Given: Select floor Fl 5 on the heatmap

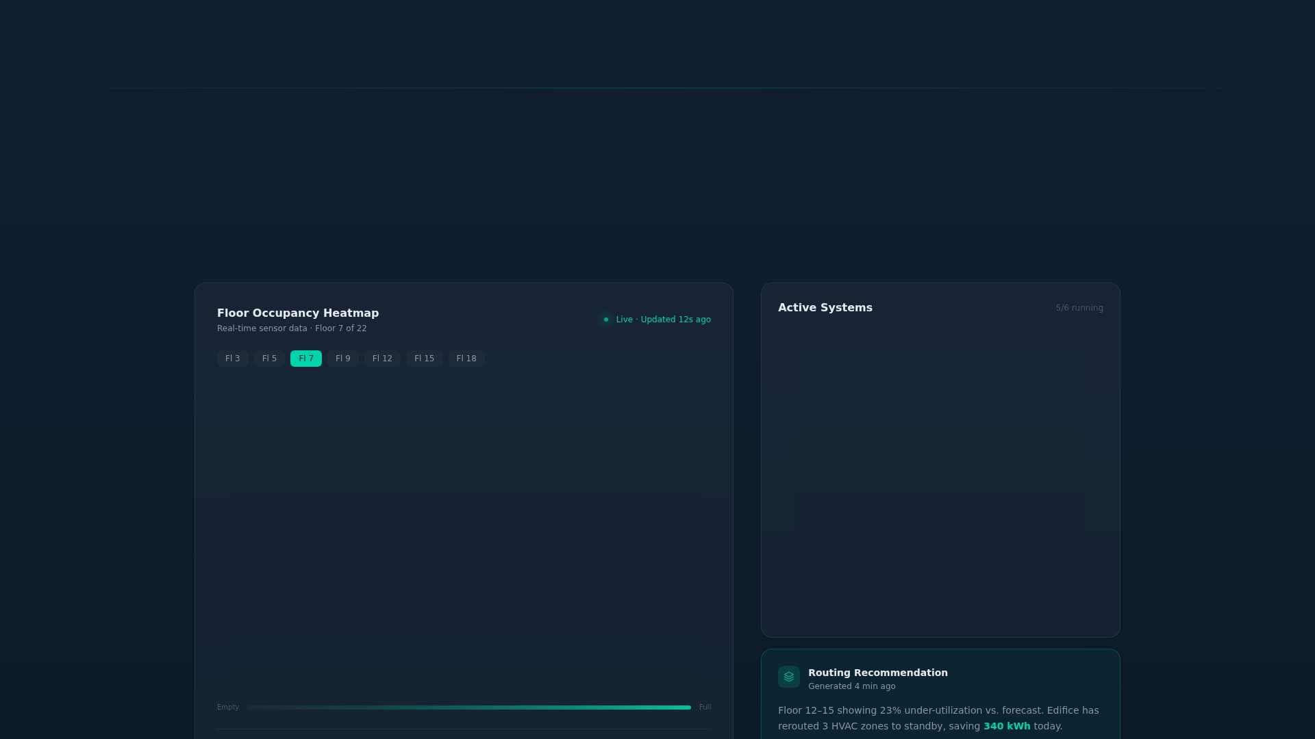Looking at the screenshot, I should click(268, 358).
